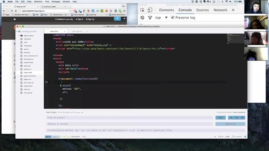Open the Wi-Fi menu bar icon
Screen dimensions: 269x151
[227, 2]
